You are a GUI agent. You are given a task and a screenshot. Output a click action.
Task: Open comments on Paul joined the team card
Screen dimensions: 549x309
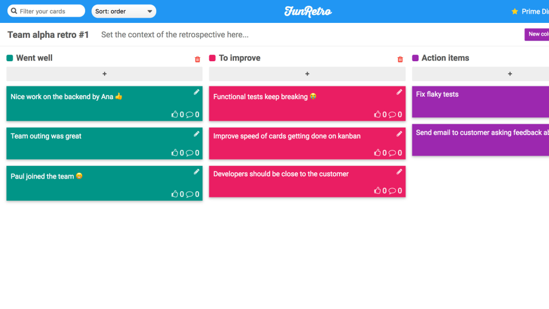tap(189, 194)
